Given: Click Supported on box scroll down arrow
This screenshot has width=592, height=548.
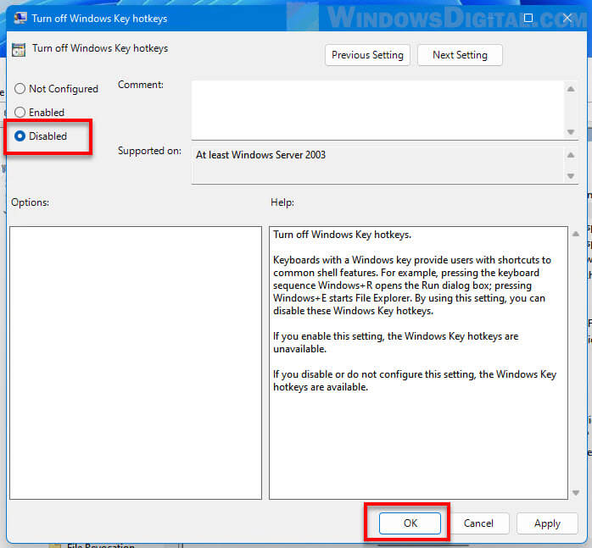Looking at the screenshot, I should [571, 176].
